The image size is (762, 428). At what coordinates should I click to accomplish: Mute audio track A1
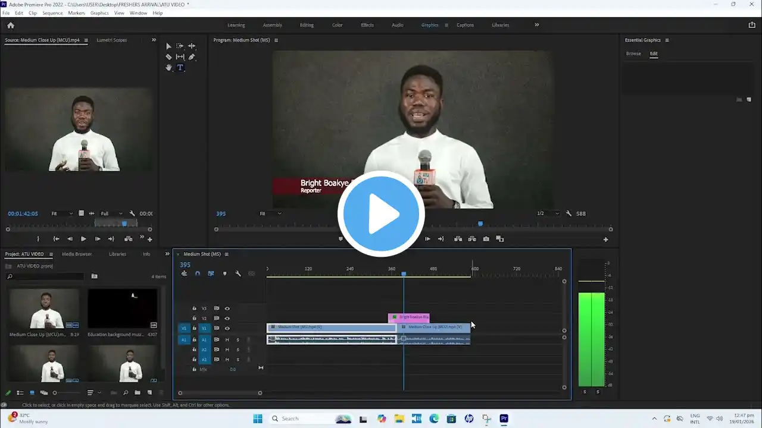[227, 340]
